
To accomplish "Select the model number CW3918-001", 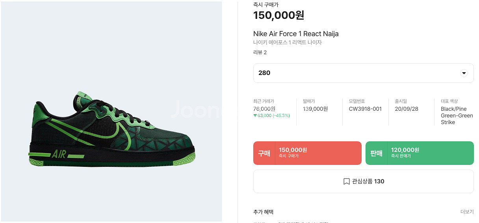I will 365,109.
